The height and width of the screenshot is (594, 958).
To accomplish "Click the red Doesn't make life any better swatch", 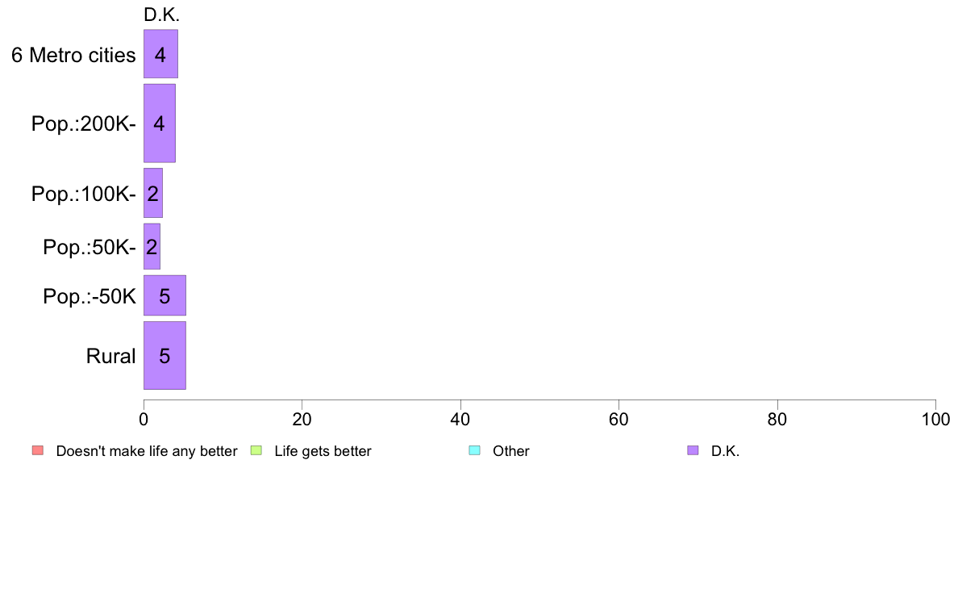I will pyautogui.click(x=38, y=451).
